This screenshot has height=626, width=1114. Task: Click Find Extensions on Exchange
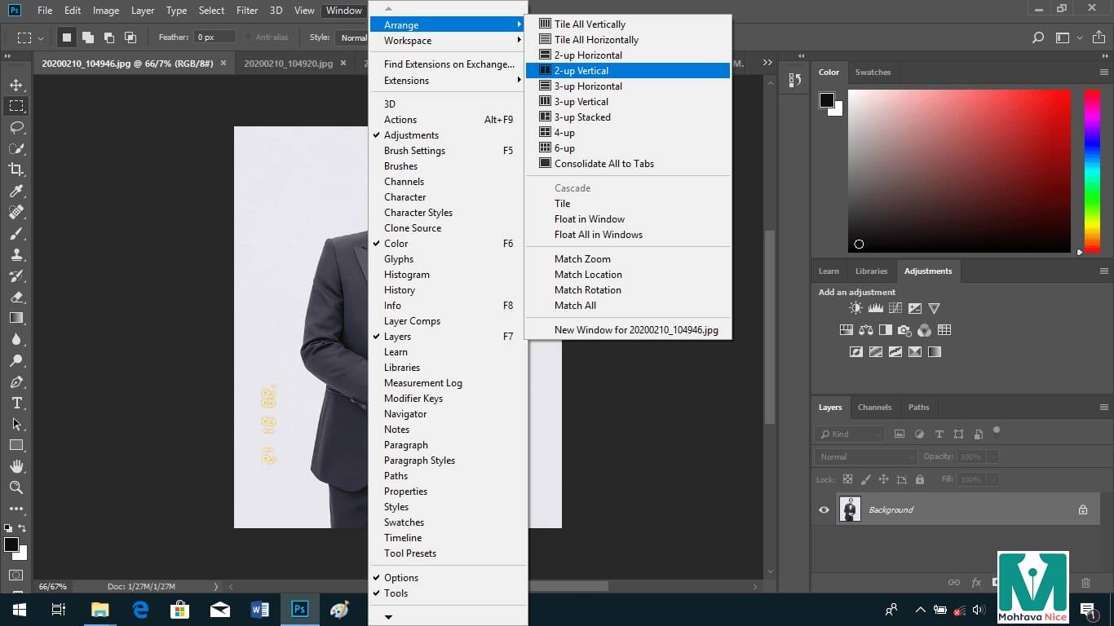pos(448,64)
